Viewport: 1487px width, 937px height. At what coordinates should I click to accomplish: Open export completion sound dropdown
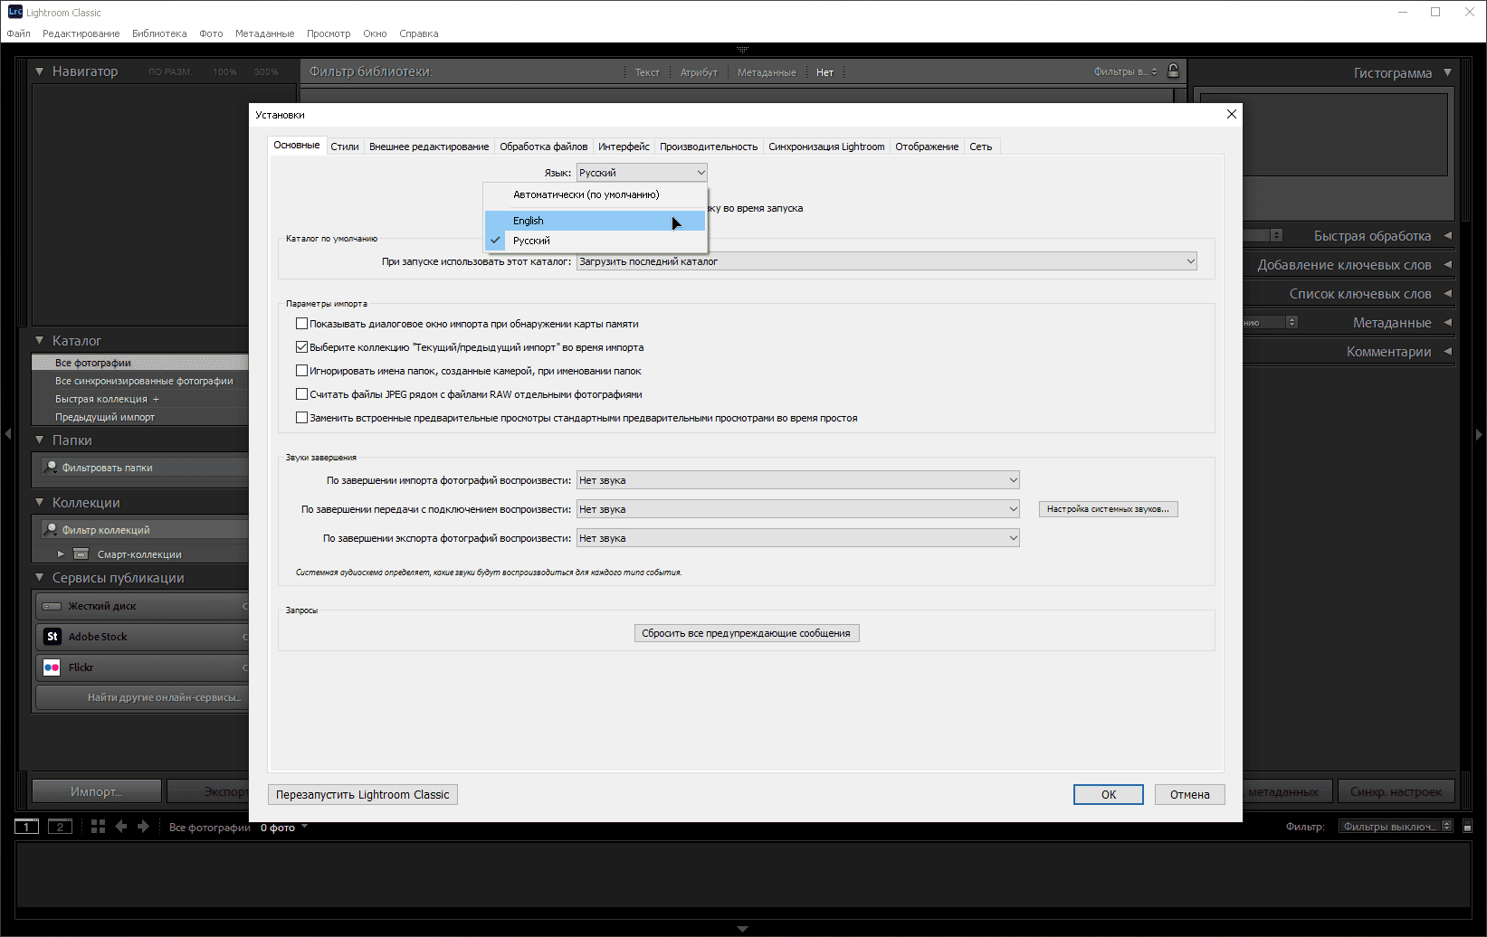798,538
